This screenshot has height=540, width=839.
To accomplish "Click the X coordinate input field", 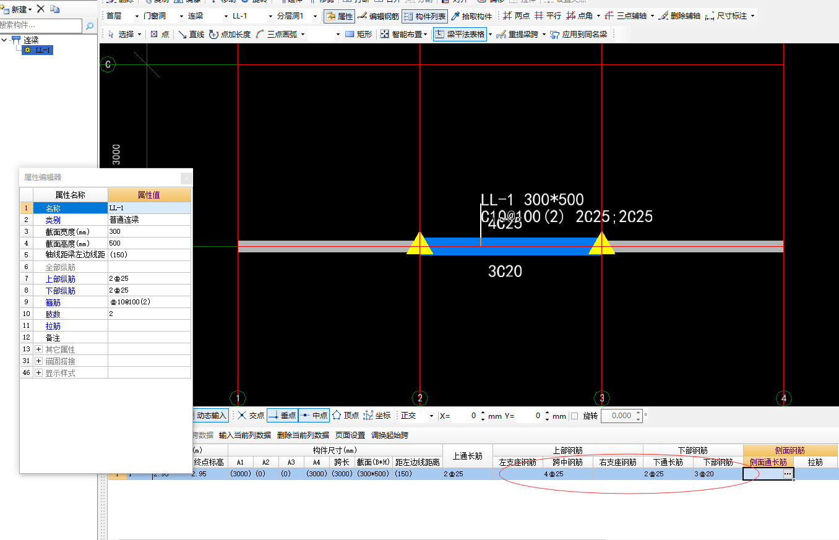I will 464,416.
